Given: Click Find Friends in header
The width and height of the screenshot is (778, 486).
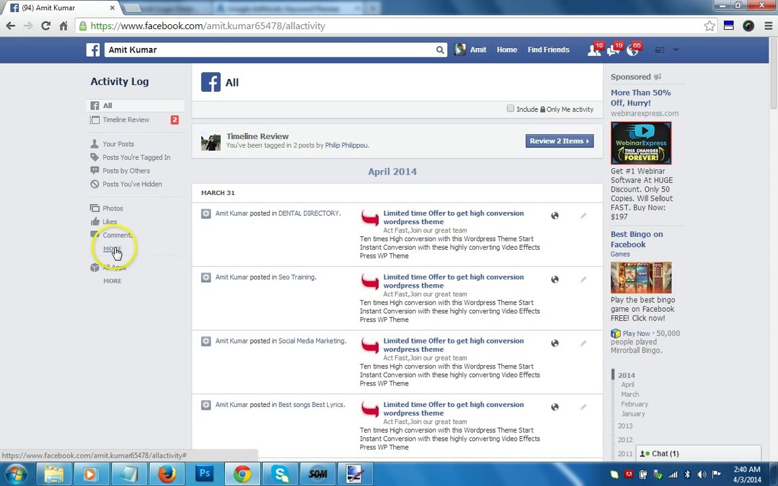Looking at the screenshot, I should coord(548,49).
